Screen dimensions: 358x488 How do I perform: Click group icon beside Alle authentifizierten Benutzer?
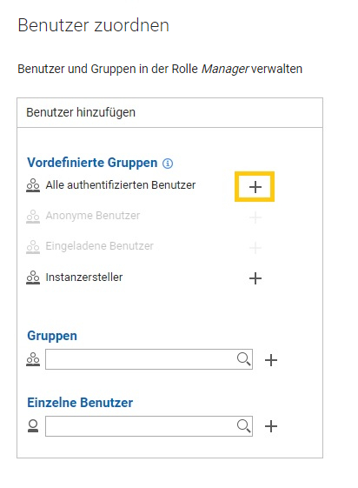click(x=33, y=185)
